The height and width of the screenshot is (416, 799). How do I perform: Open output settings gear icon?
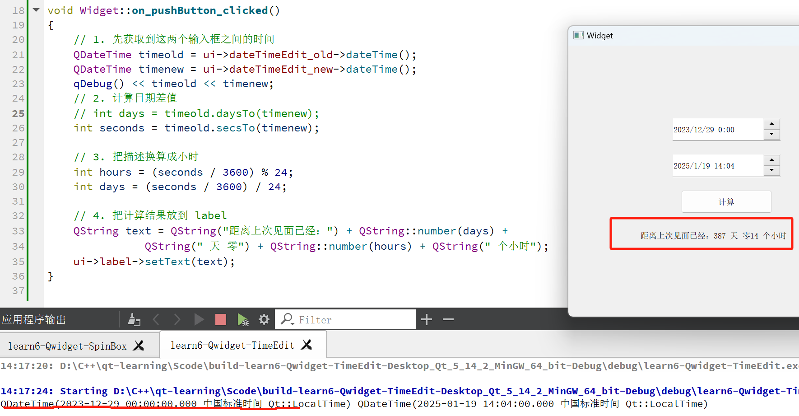(264, 319)
